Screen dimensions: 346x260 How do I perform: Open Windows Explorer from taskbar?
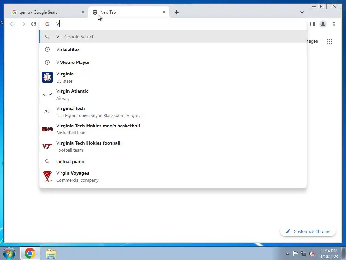[51, 253]
